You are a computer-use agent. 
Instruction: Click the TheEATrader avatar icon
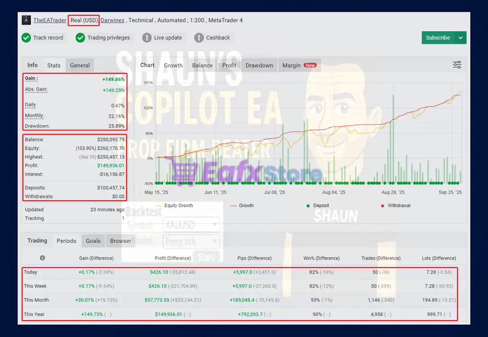pos(26,20)
